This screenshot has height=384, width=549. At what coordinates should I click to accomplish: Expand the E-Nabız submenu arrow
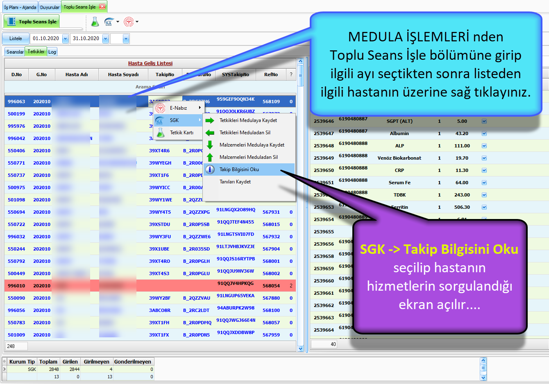click(x=200, y=108)
